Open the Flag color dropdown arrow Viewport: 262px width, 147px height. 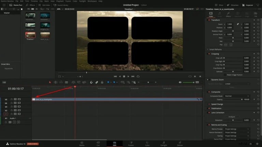[x=111, y=82]
